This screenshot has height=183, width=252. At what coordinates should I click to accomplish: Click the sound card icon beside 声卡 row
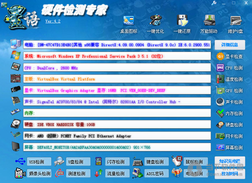click(16, 101)
